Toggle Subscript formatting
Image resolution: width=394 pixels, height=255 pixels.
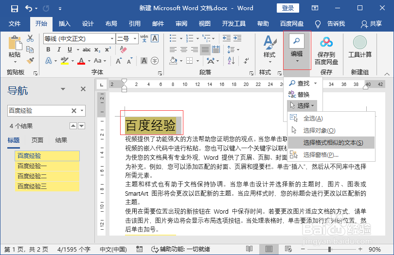click(x=97, y=50)
